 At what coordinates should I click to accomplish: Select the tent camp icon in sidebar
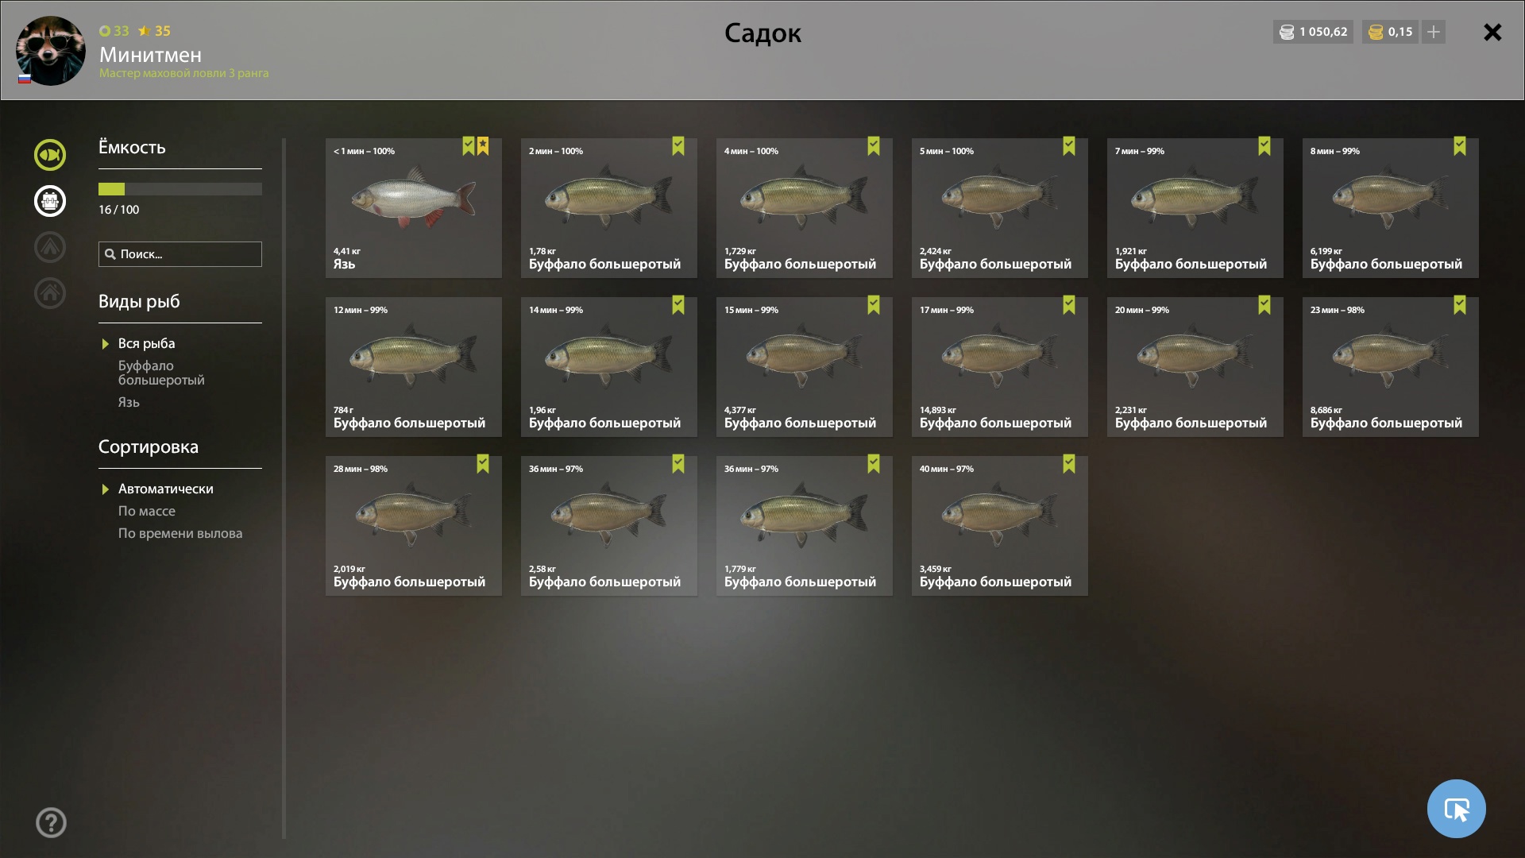click(x=49, y=247)
